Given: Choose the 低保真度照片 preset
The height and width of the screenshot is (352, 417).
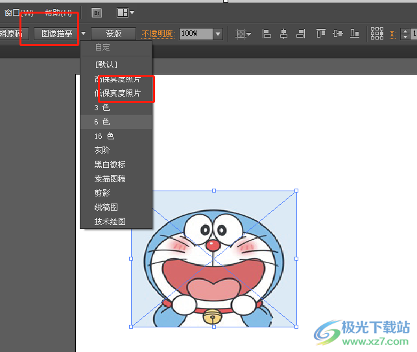Looking at the screenshot, I should point(116,93).
